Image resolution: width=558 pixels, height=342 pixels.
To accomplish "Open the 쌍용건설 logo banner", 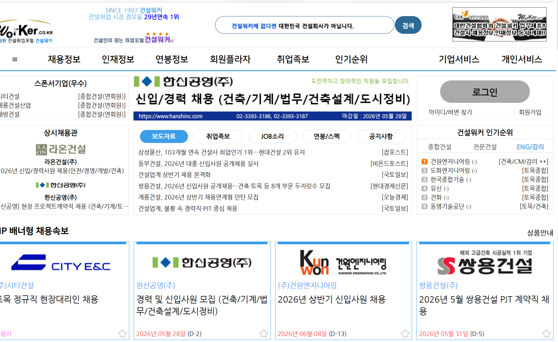I will coord(485,262).
